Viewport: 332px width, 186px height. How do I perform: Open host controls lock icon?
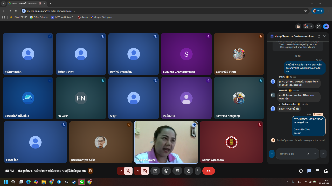(x=326, y=171)
